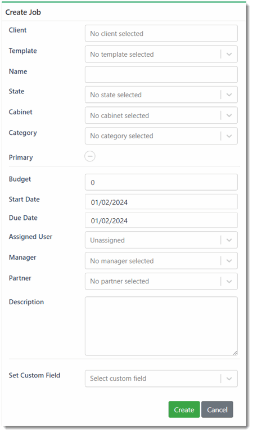Click the Create button

point(184,409)
